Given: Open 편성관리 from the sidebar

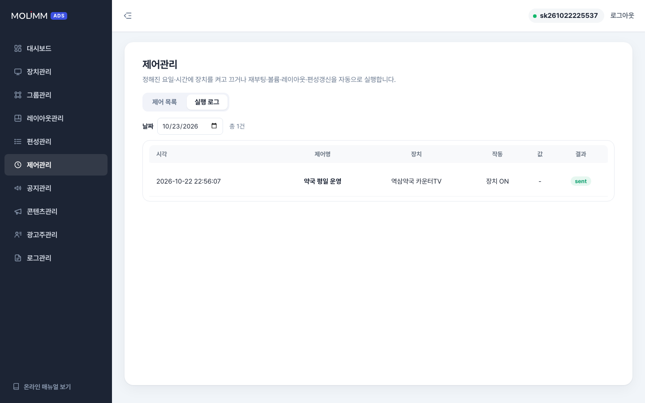Looking at the screenshot, I should [56, 141].
